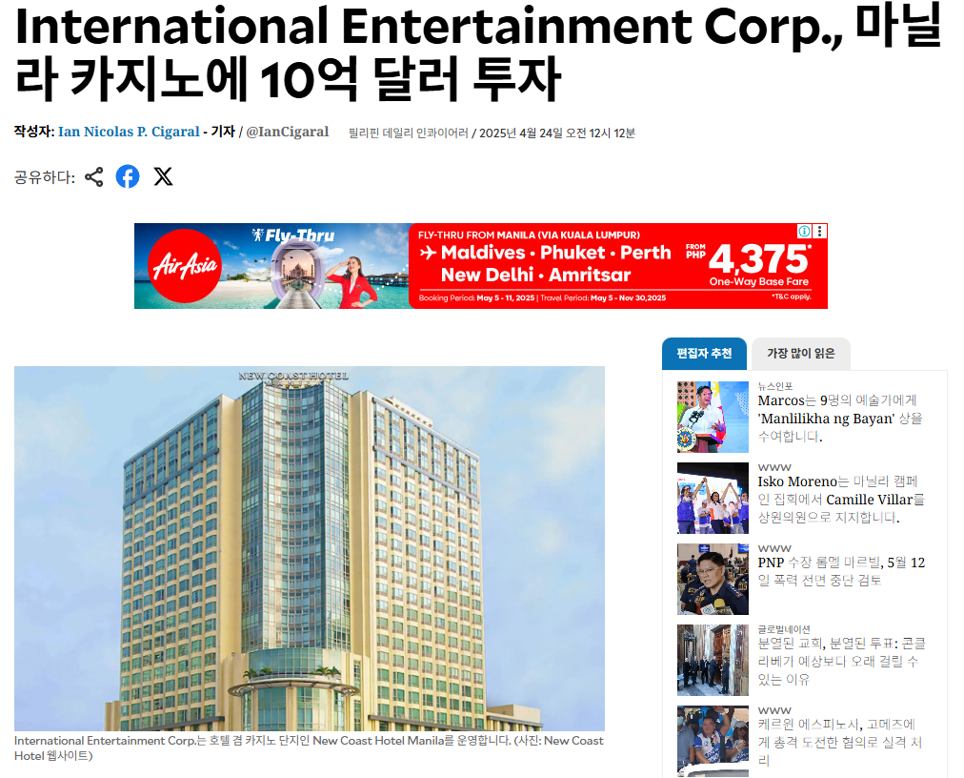Click the New Coast Hotel photo
The image size is (964, 778).
[310, 548]
